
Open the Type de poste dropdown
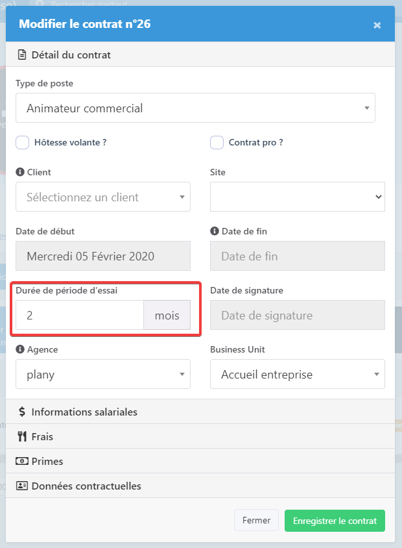(195, 108)
